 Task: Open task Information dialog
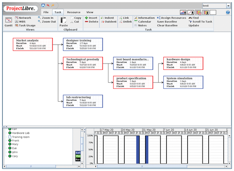point(144,18)
